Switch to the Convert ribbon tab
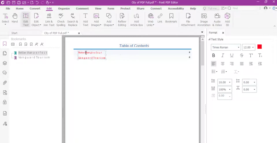This screenshot has width=277, height=143. 35,9
